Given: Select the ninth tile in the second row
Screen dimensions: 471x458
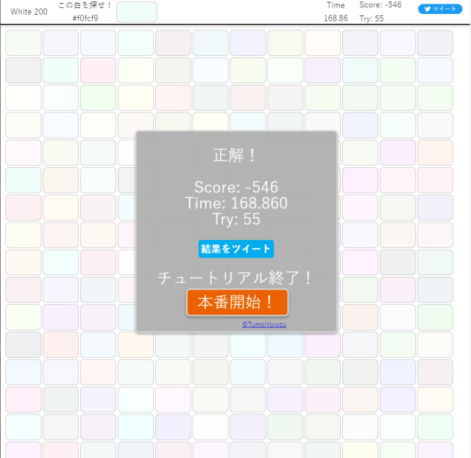Looking at the screenshot, I should pos(323,70).
